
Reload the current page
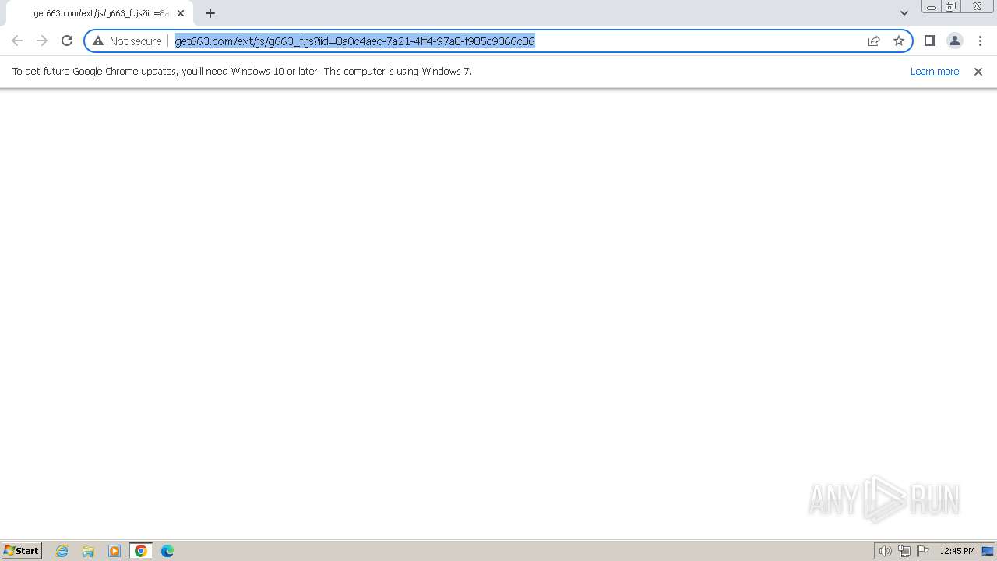click(67, 41)
